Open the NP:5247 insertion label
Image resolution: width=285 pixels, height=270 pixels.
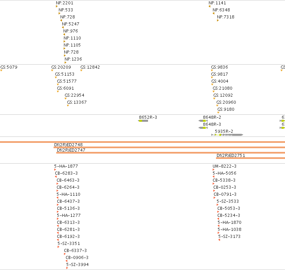71,24
